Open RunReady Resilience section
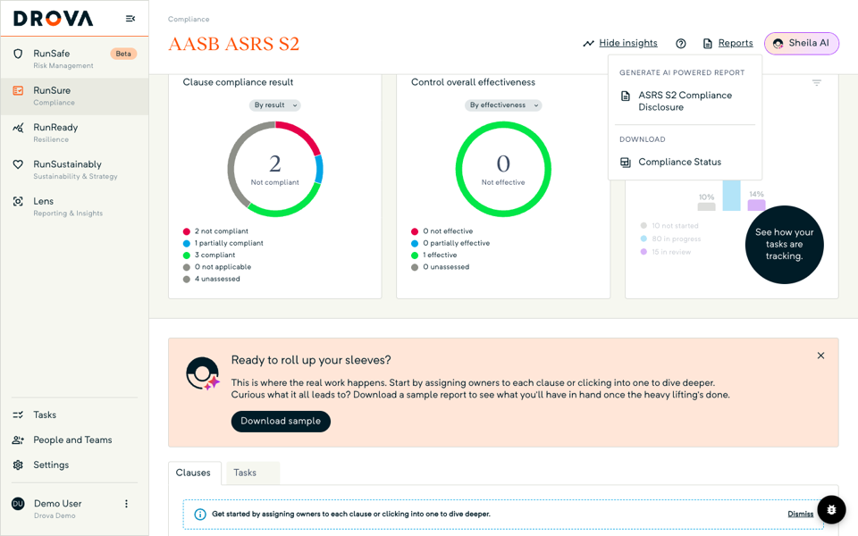The height and width of the screenshot is (536, 858). (x=74, y=133)
